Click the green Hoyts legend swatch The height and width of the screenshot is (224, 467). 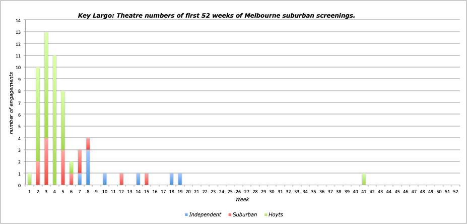click(266, 215)
